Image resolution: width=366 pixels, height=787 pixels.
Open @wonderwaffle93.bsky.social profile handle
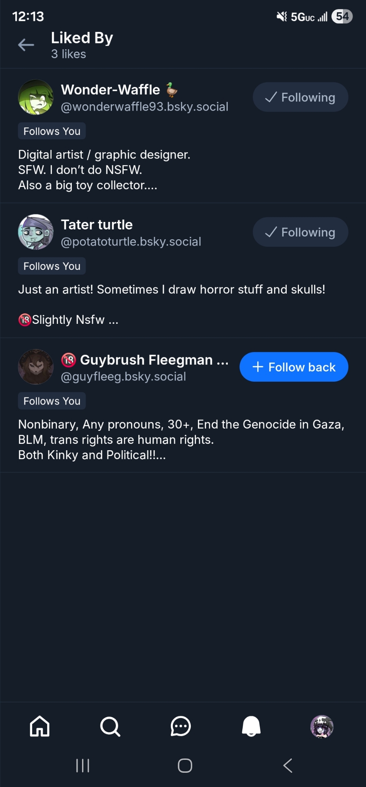coord(145,107)
